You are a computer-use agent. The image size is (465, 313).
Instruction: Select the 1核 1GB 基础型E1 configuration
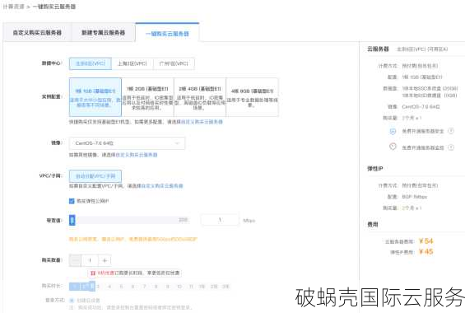[x=95, y=97]
